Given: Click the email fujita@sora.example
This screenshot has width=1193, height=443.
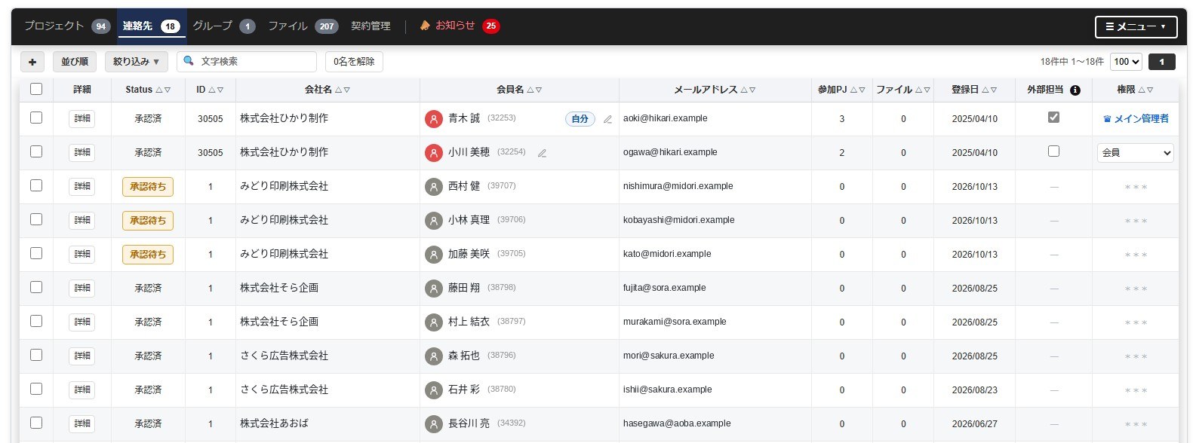Looking at the screenshot, I should [665, 288].
